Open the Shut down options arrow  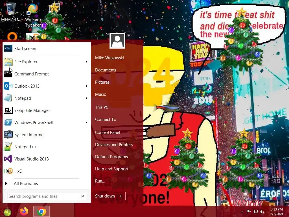tap(121, 196)
